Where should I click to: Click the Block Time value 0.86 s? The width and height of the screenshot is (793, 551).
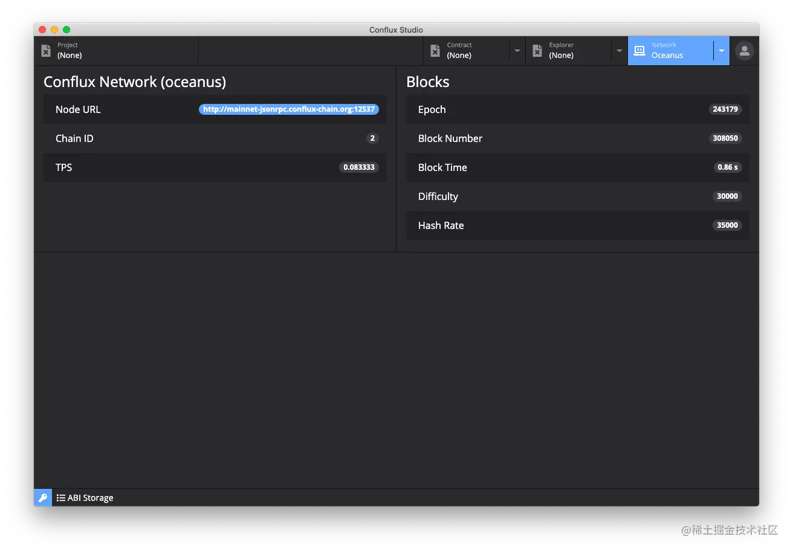(728, 167)
